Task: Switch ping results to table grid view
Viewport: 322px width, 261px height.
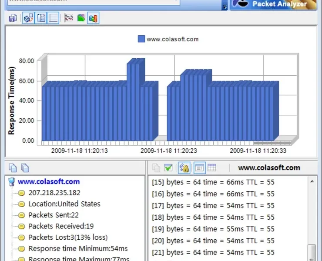Action: [x=212, y=167]
